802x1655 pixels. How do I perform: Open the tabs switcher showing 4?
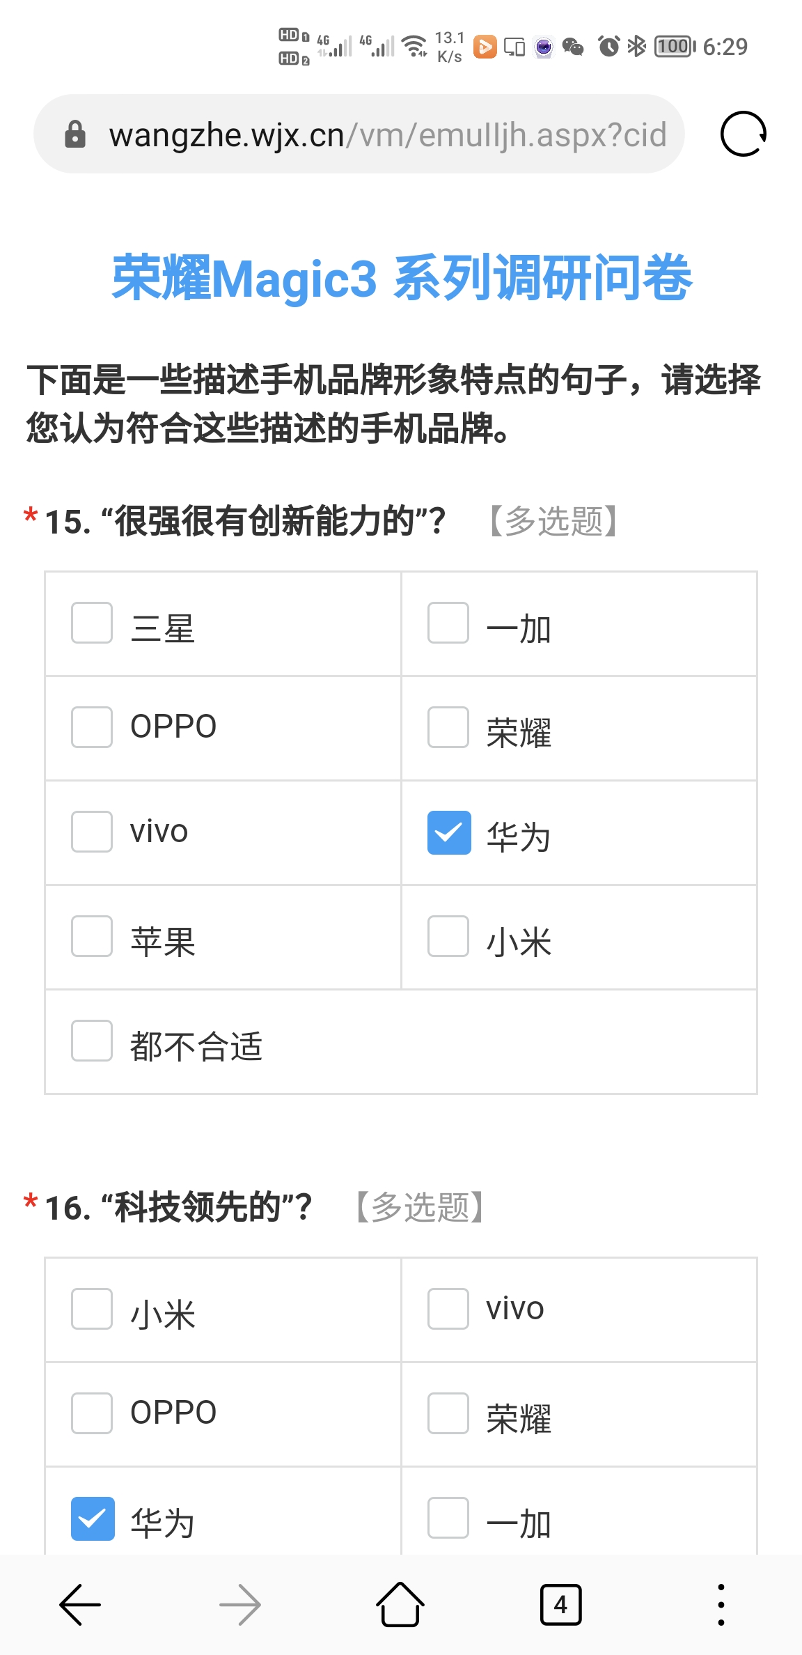tap(560, 1605)
